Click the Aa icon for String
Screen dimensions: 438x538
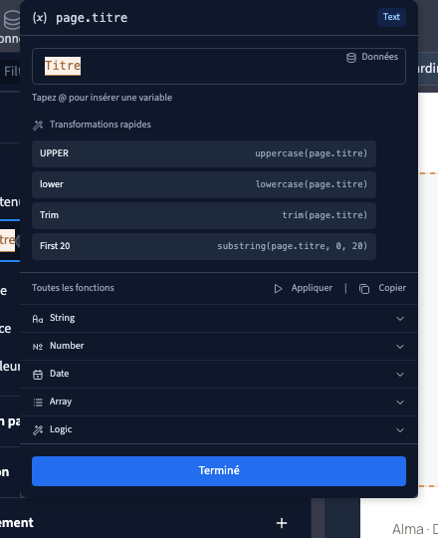coord(38,319)
